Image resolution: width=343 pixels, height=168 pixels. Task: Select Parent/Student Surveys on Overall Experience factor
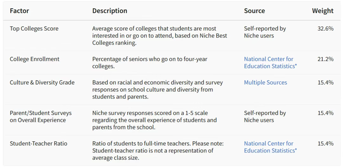point(41,117)
